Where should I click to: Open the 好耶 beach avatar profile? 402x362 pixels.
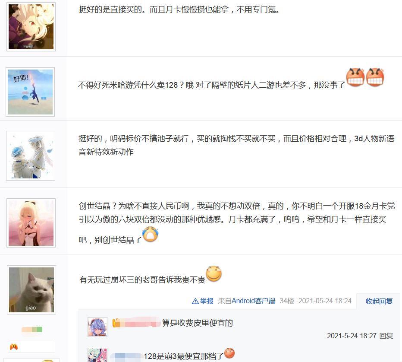pyautogui.click(x=30, y=92)
